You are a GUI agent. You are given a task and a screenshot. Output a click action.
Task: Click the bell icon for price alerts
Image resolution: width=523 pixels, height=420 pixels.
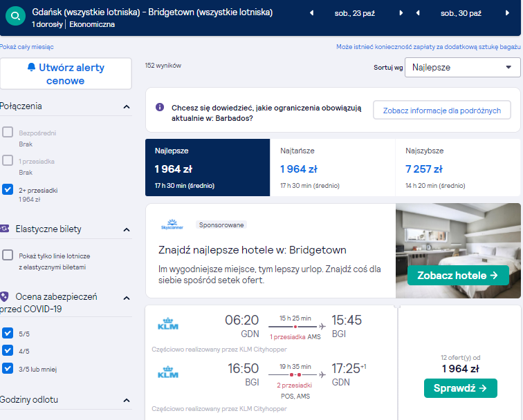[x=31, y=67]
